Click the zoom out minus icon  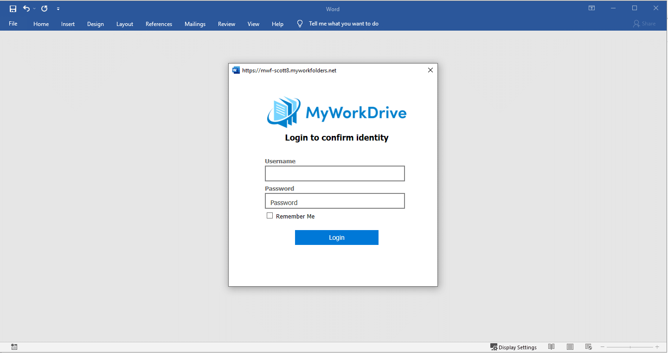[x=603, y=347]
